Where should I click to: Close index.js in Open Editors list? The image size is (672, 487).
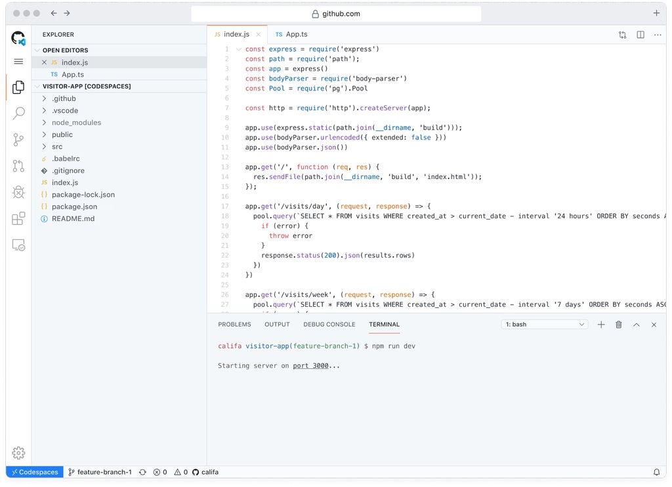coord(44,62)
